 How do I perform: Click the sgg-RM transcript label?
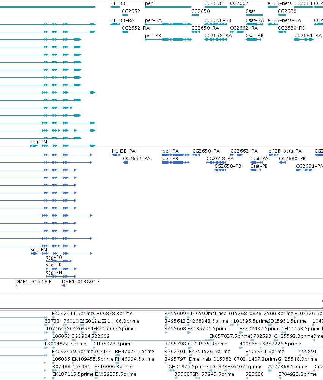point(39,142)
